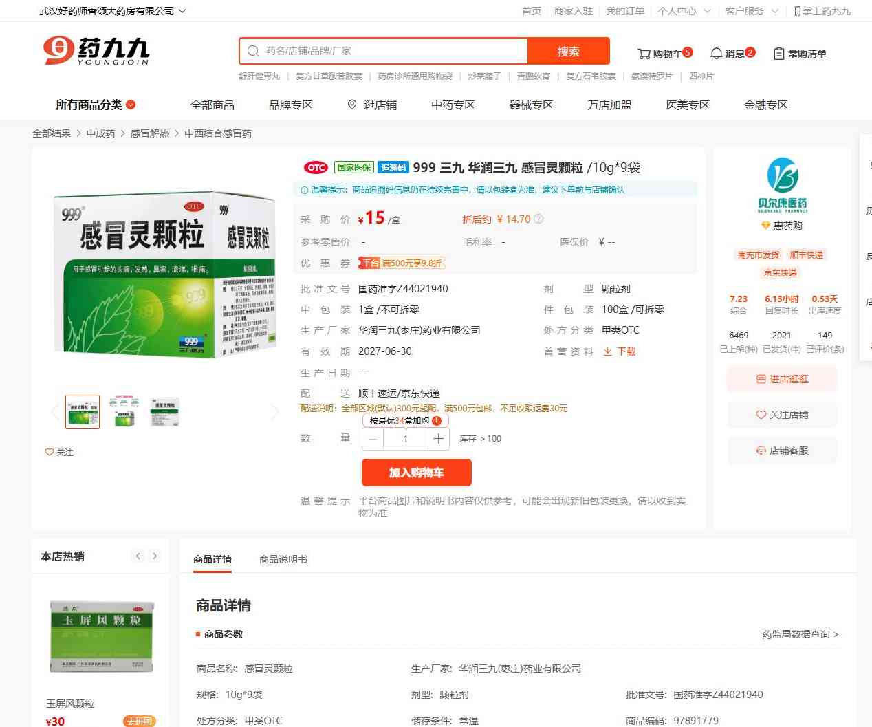Select the second product thumbnail image

coord(123,411)
